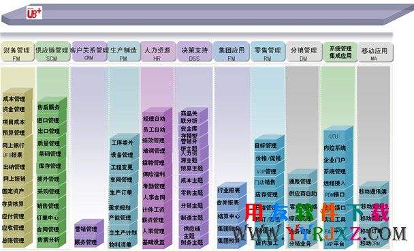The height and width of the screenshot is (251, 414).
Task: Select the 移动应用 MA category tab
Action: click(x=375, y=52)
